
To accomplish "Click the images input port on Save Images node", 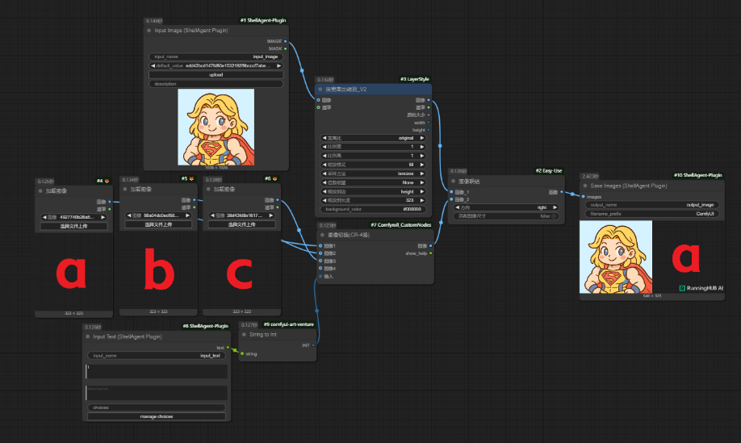I will tap(583, 197).
